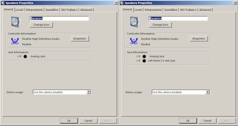The height and width of the screenshot is (126, 238).
Task: Open the Enhancements tab in the right window
Action: click(153, 10)
